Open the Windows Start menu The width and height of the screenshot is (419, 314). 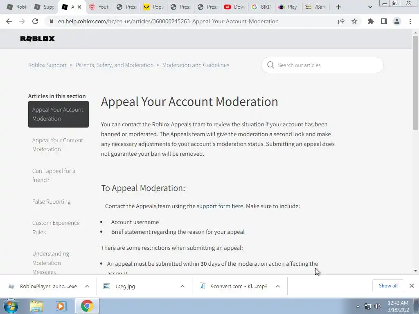coord(11,306)
